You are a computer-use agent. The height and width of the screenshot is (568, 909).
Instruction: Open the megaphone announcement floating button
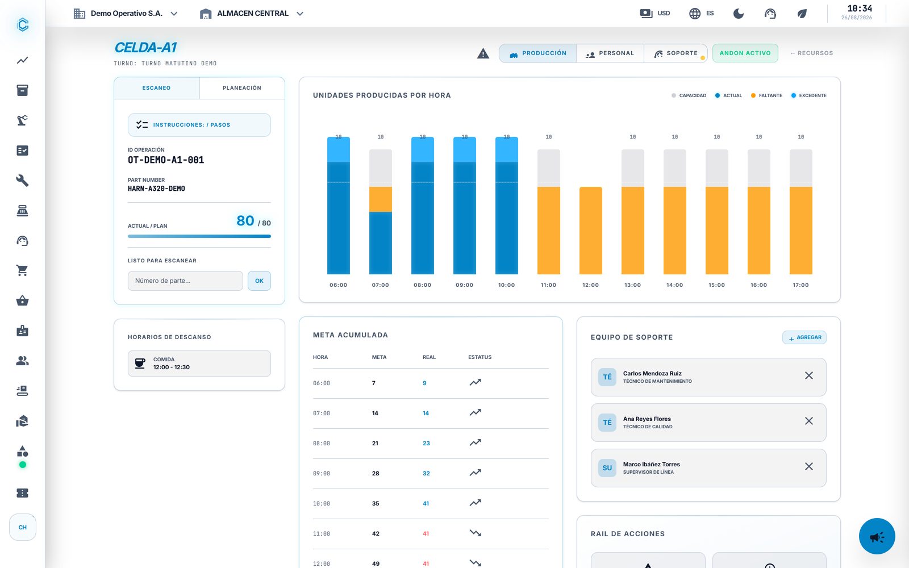point(877,536)
